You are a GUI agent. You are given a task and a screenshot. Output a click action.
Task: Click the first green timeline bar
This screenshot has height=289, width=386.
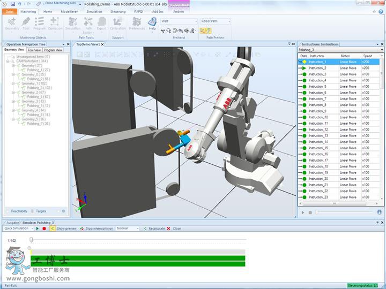(138, 258)
